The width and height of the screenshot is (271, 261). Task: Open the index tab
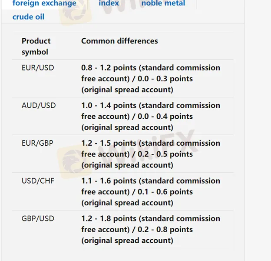[109, 3]
